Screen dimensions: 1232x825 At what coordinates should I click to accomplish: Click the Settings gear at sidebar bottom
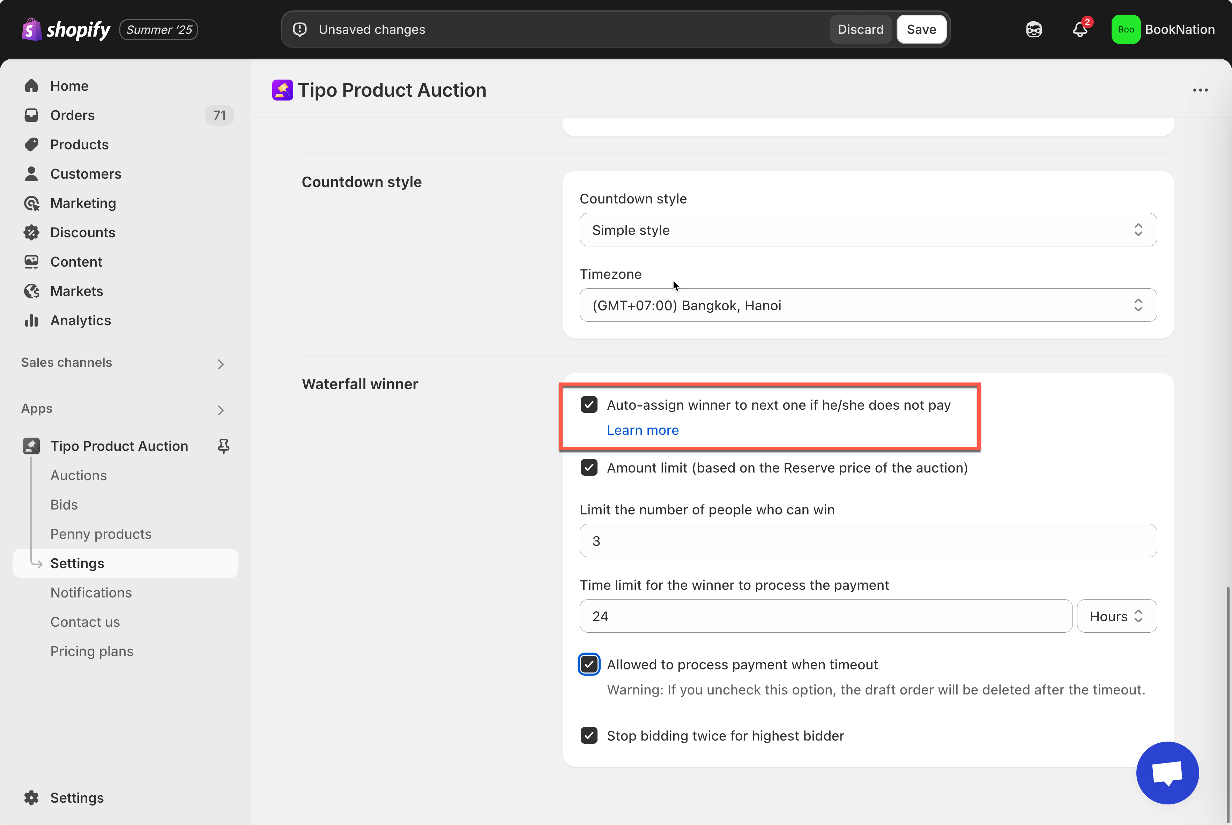point(31,798)
